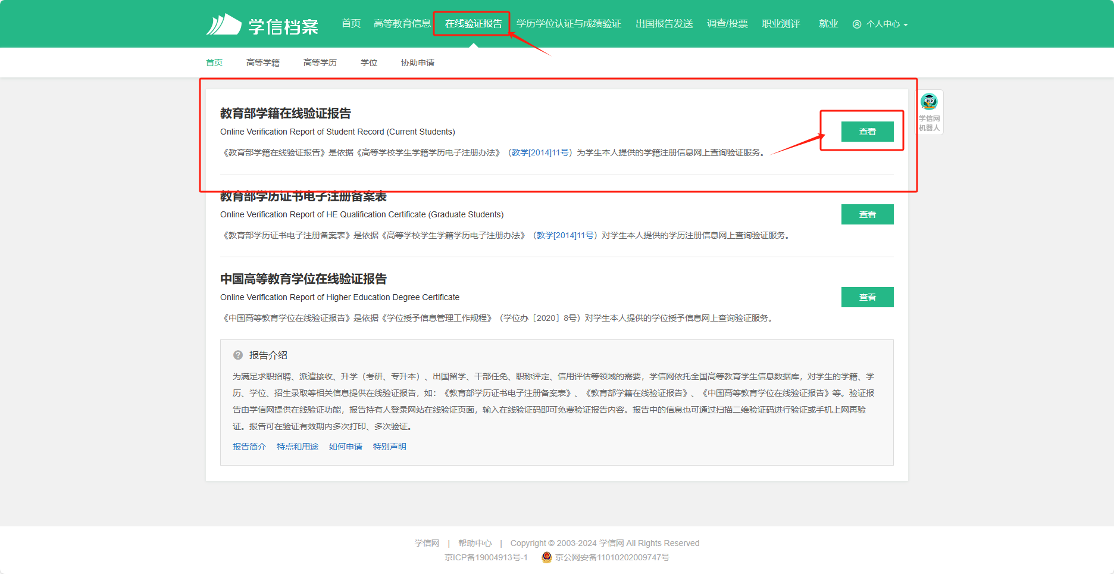Viewport: 1114px width, 574px height.
Task: Click the police badge icon in the footer
Action: [547, 557]
